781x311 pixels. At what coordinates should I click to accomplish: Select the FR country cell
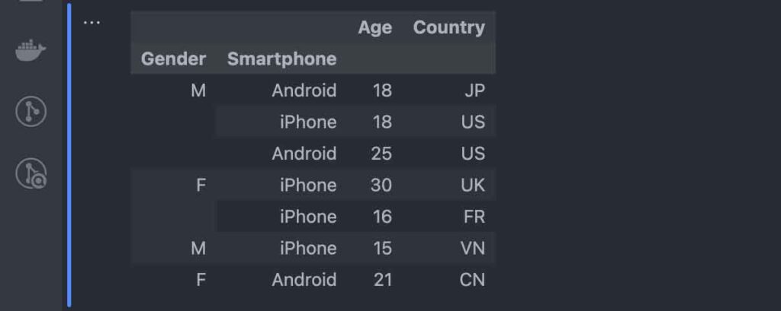point(473,217)
